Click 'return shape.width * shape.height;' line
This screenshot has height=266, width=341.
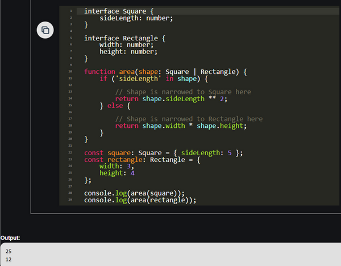(x=181, y=126)
